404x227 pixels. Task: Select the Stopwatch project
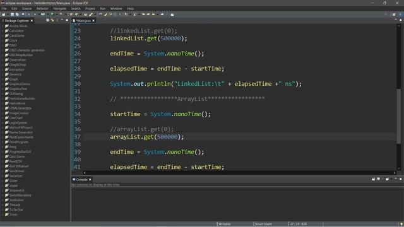click(x=17, y=190)
